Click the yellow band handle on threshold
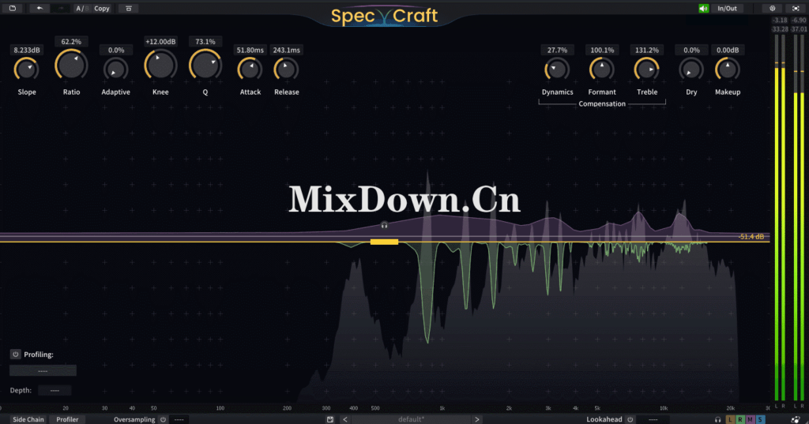The image size is (809, 424). pyautogui.click(x=385, y=242)
